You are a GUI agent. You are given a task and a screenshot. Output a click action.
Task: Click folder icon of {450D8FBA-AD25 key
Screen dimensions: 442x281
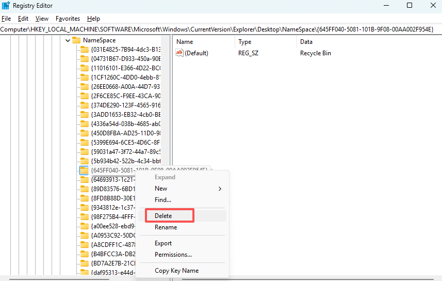[x=84, y=133]
